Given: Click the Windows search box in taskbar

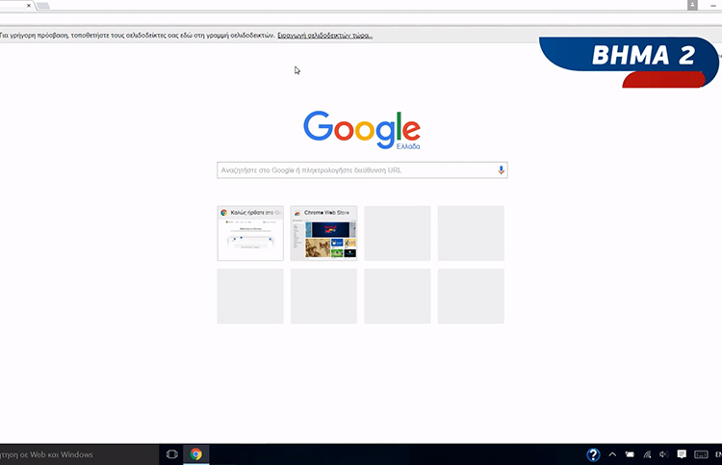Looking at the screenshot, I should [79, 454].
